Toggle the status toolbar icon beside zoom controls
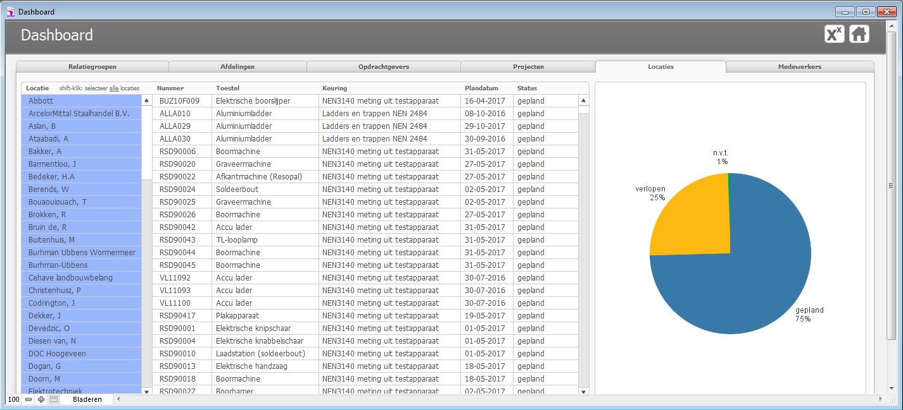Screen dimensions: 903x410 [x=54, y=399]
